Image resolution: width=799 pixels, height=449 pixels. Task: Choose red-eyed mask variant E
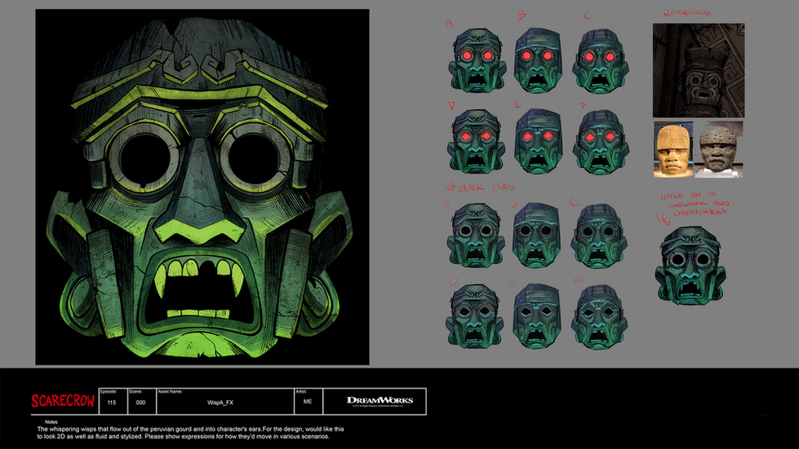coord(537,140)
